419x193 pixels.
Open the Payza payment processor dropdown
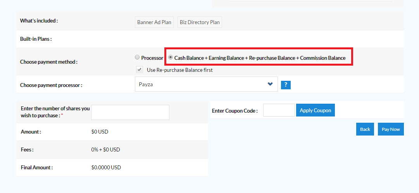206,84
